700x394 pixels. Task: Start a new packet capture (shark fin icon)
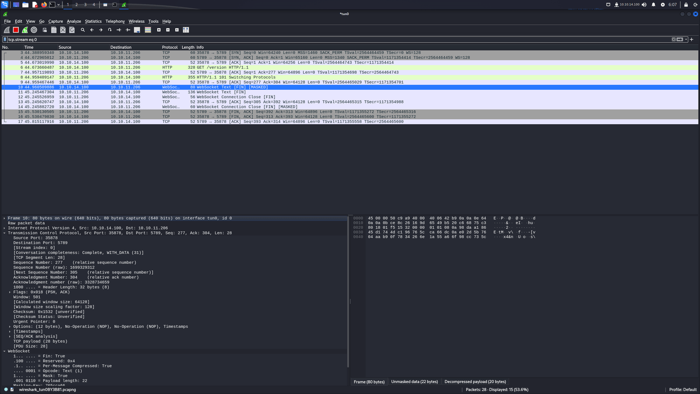tap(7, 30)
